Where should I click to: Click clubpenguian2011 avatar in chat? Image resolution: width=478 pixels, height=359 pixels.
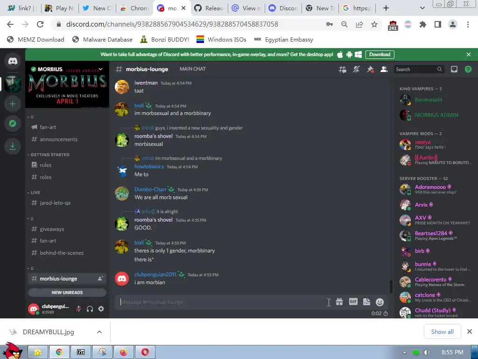tap(122, 279)
